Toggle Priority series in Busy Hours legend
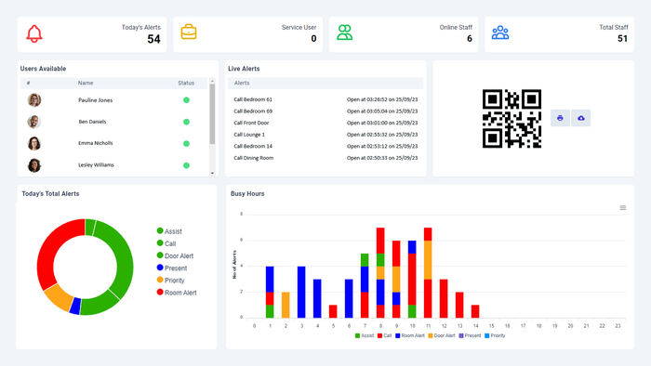This screenshot has width=651, height=366. point(495,335)
